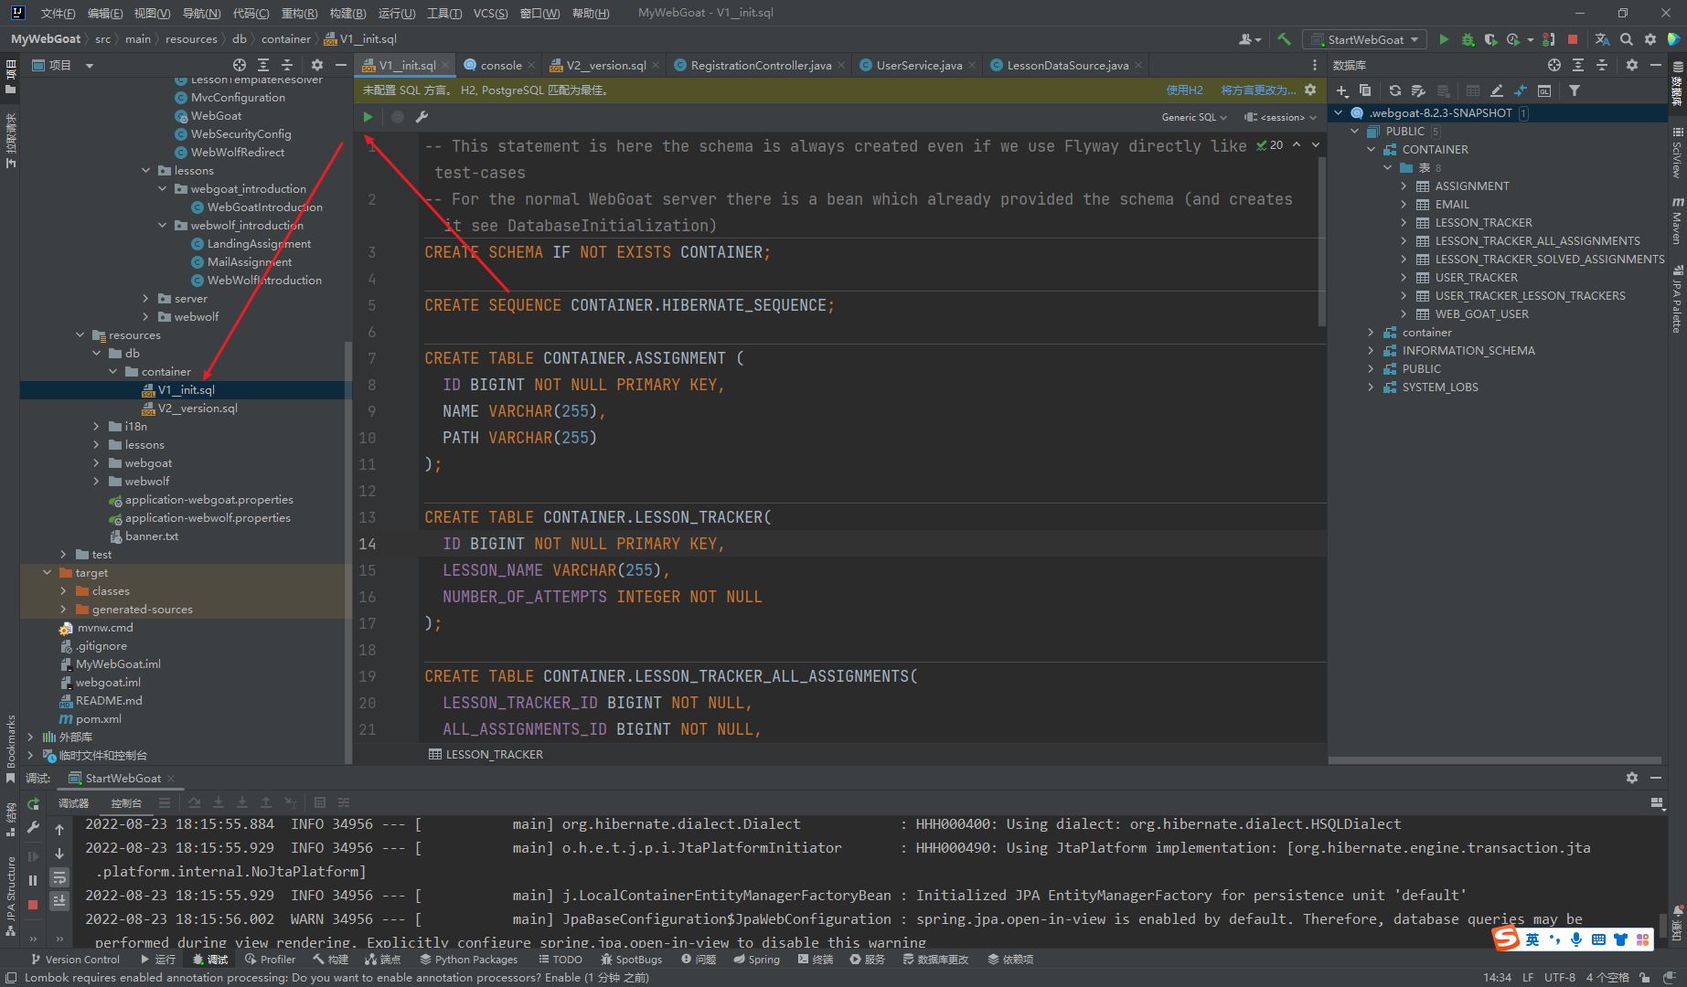
Task: Click the translate icon in main toolbar
Action: [x=1602, y=39]
